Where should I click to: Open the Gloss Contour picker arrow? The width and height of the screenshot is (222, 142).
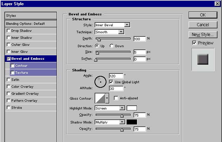tap(107, 99)
